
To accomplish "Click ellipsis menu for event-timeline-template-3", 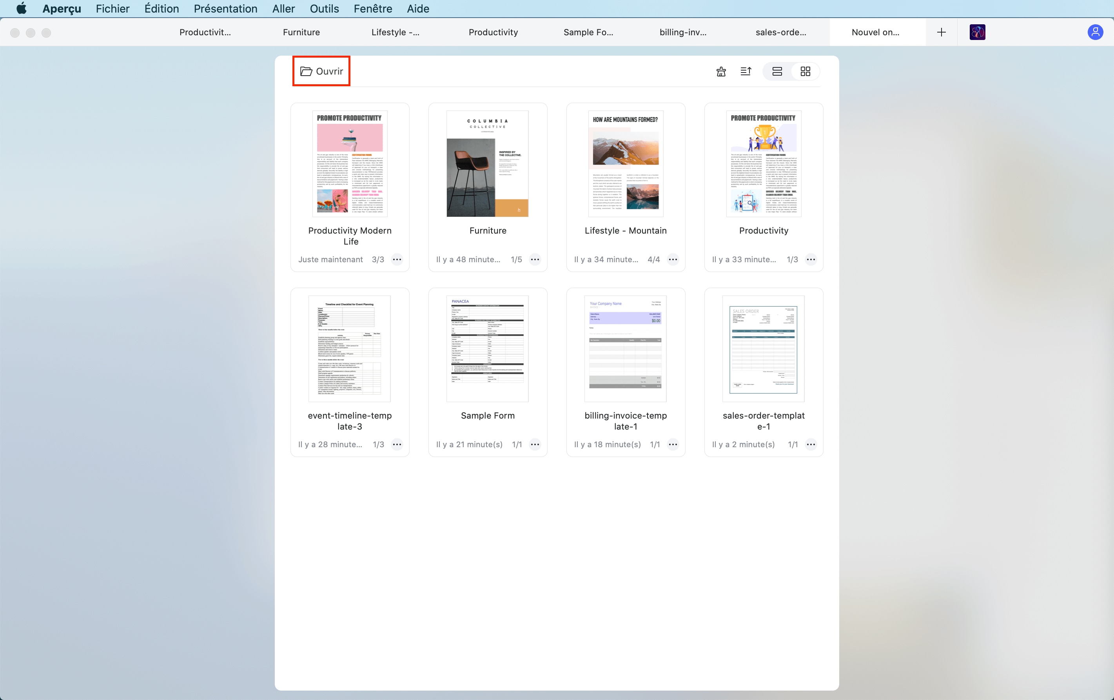I will click(x=397, y=444).
